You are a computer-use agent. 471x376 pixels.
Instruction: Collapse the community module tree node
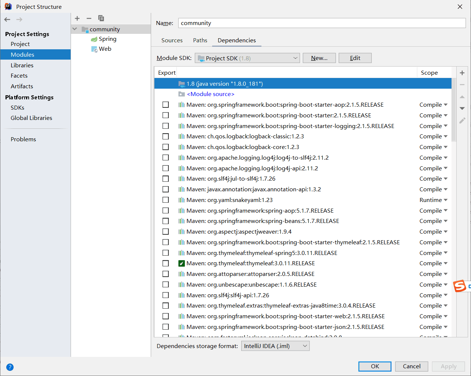(x=75, y=29)
